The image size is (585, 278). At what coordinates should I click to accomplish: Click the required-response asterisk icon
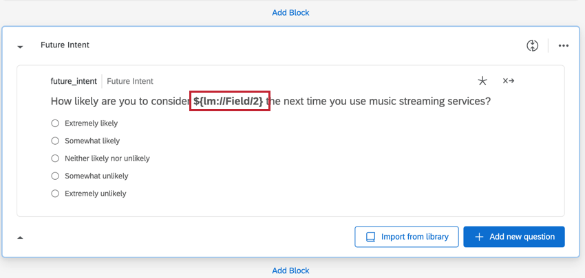pos(482,81)
